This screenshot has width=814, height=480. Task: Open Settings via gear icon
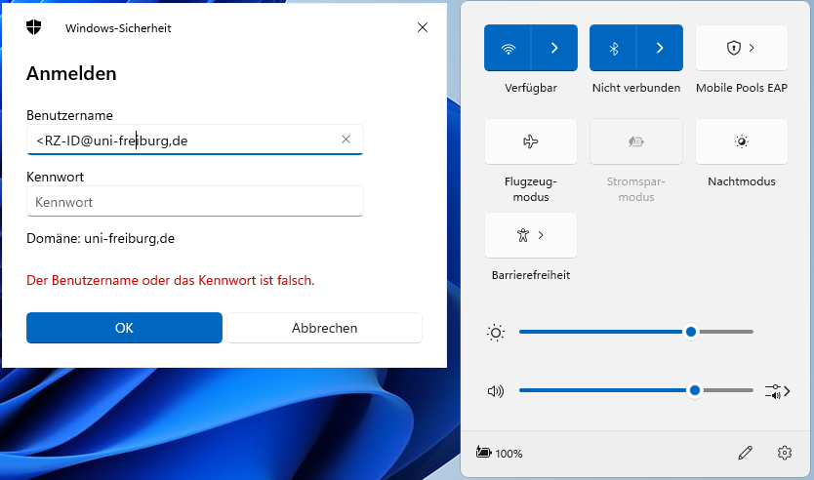(x=785, y=453)
